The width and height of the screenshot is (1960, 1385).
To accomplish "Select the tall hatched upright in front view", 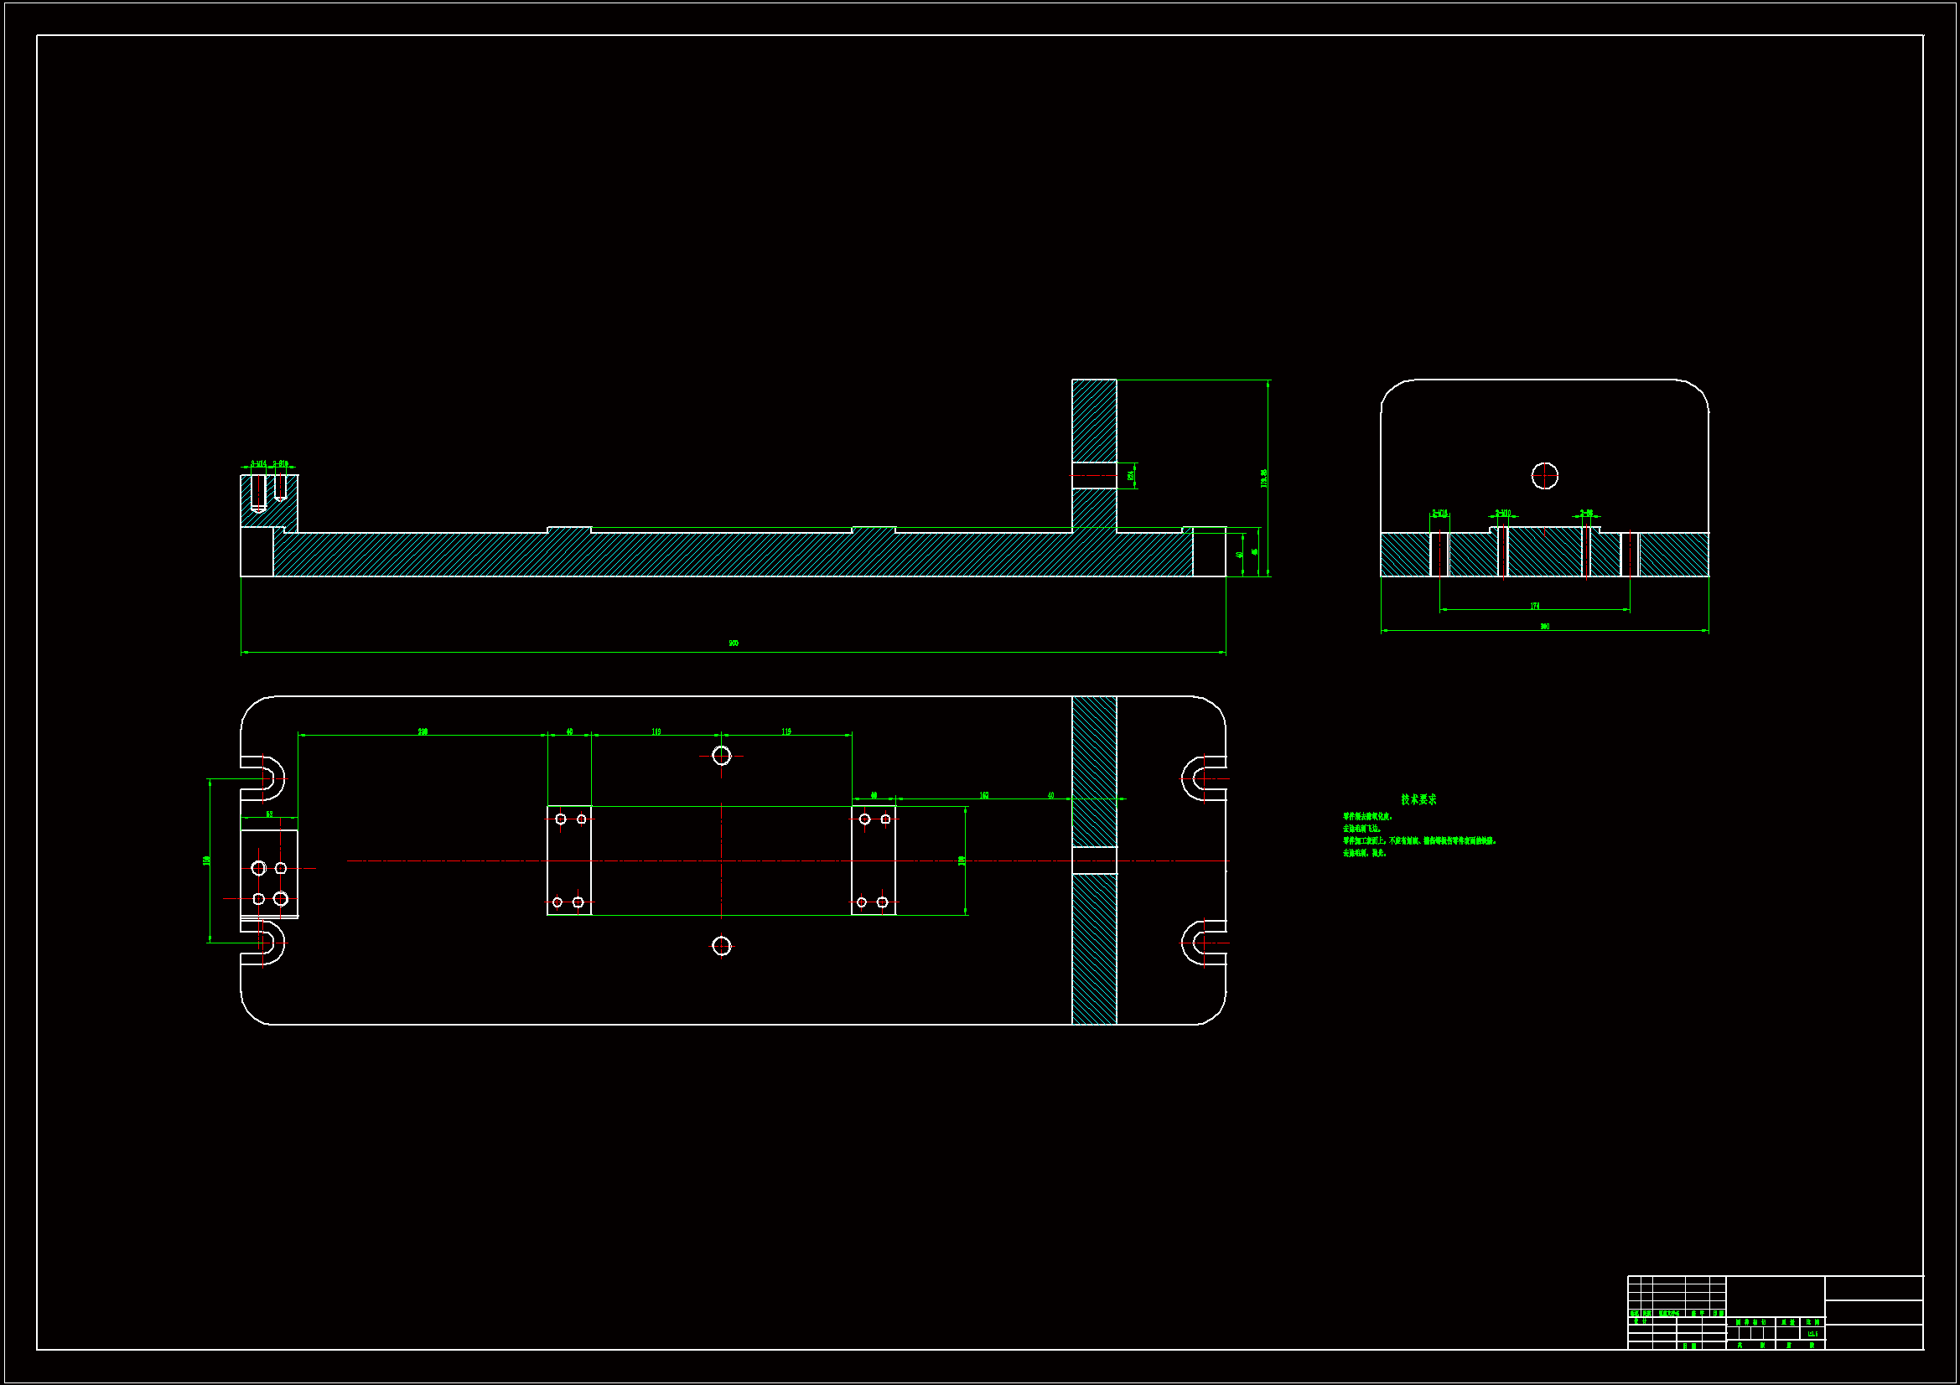I will 1093,421.
